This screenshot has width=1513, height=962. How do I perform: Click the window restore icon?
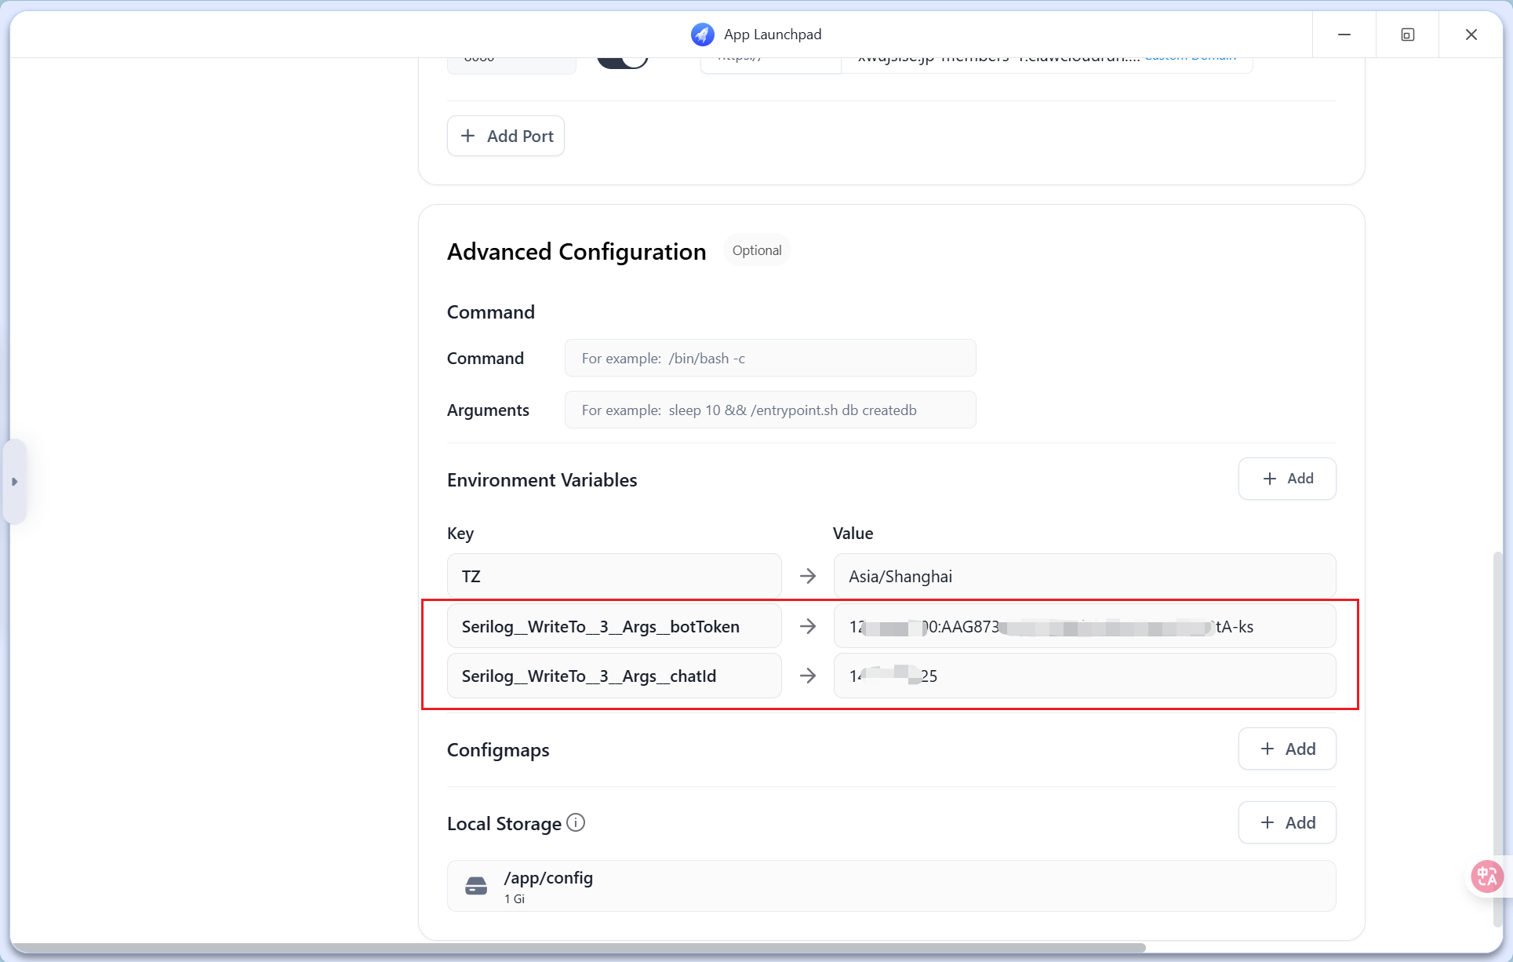pyautogui.click(x=1407, y=35)
